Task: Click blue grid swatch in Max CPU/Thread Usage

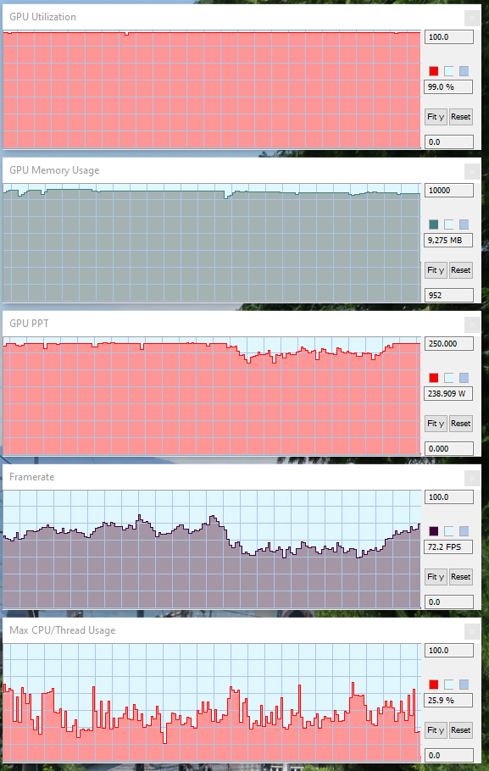Action: 464,685
